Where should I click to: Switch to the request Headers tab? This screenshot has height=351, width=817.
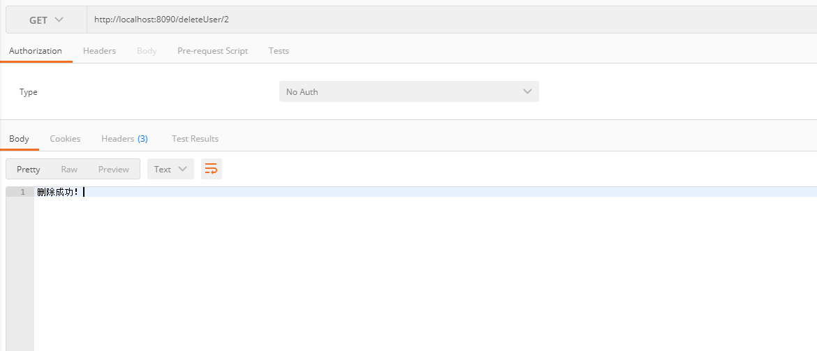pos(100,50)
